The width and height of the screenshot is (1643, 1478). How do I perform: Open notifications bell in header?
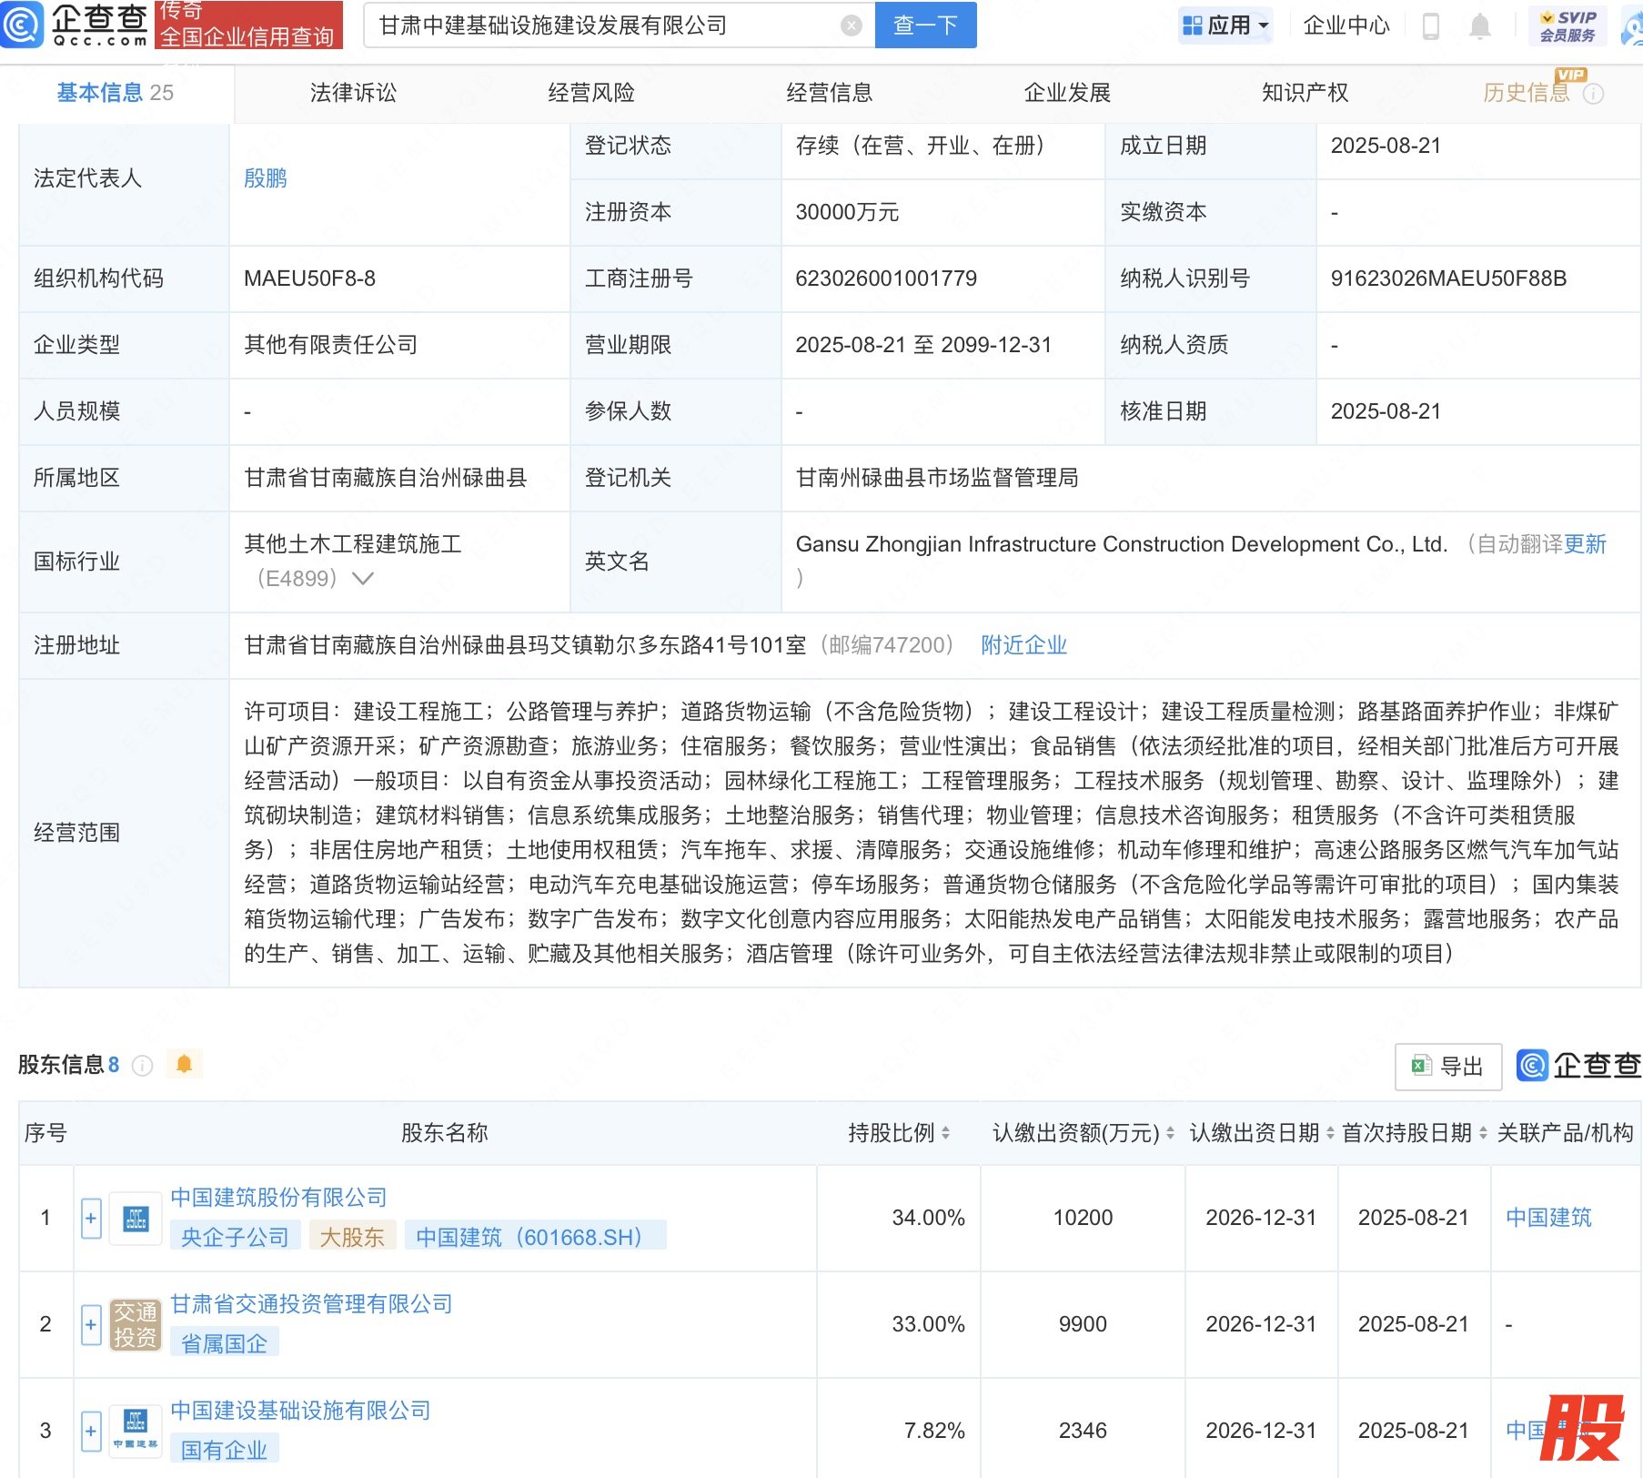1480,26
